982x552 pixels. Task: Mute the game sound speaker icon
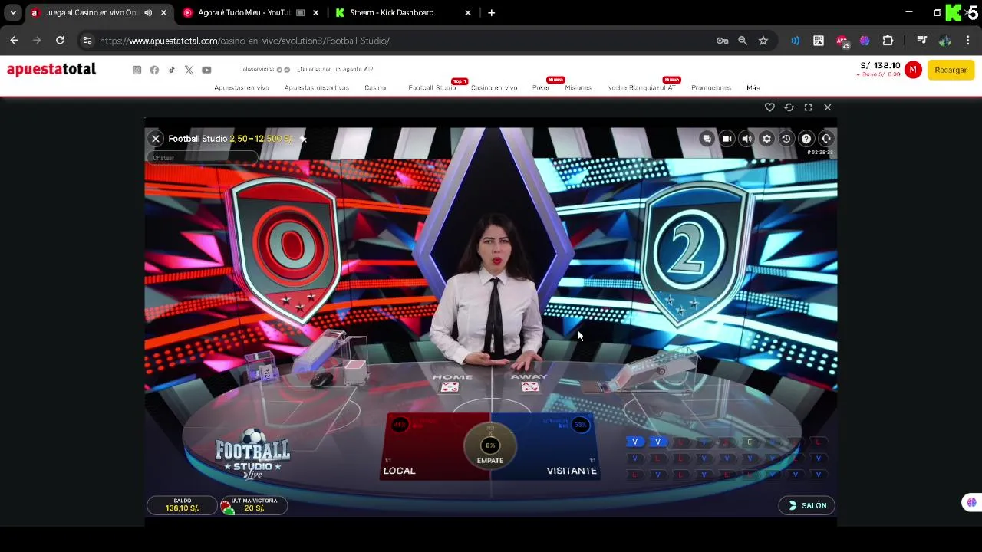coord(746,139)
